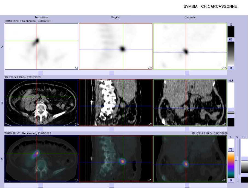Click the upper HU window handle in row B
Screen dimensions: 248x188
(x=231, y=110)
